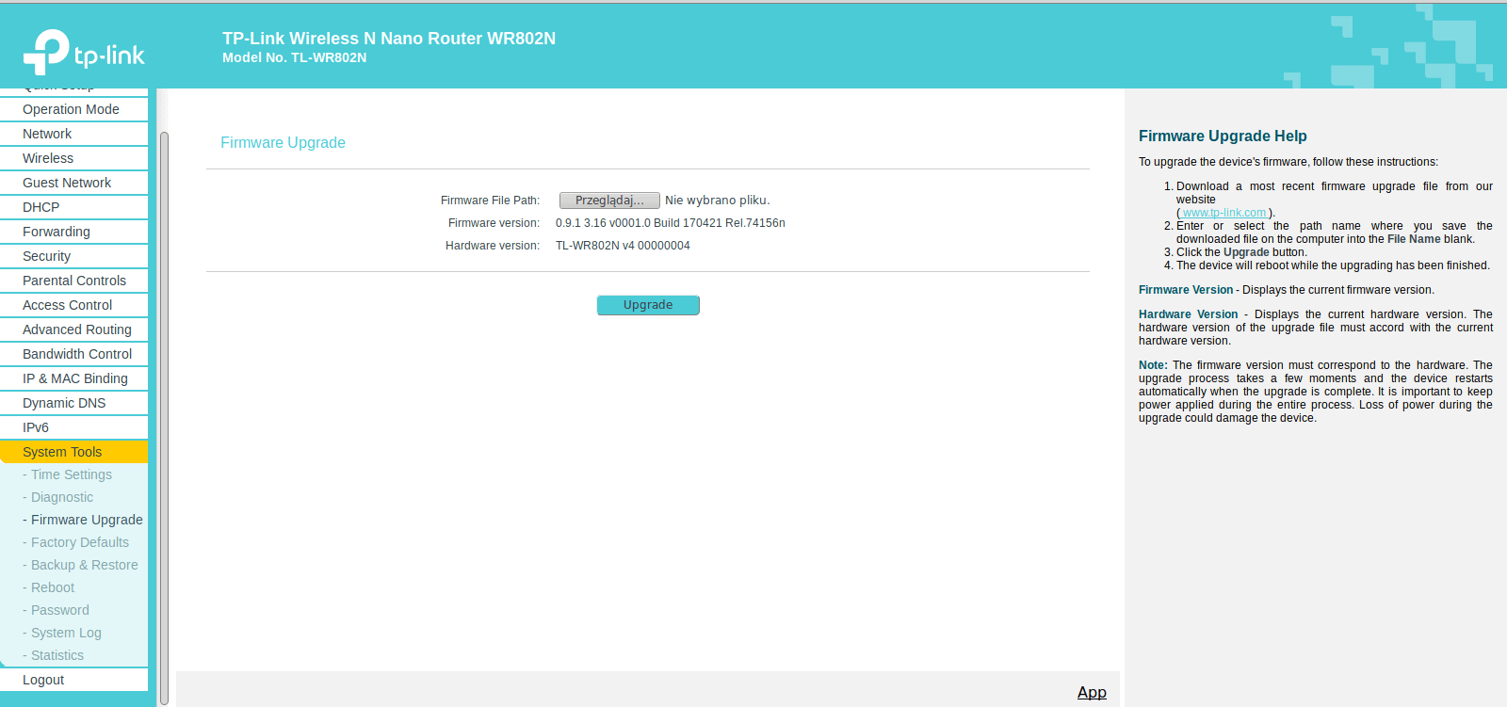Follow the www.tp-link.com link
This screenshot has height=707, width=1507.
tap(1224, 213)
